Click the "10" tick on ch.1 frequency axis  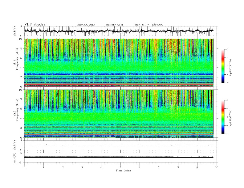pos(21,39)
